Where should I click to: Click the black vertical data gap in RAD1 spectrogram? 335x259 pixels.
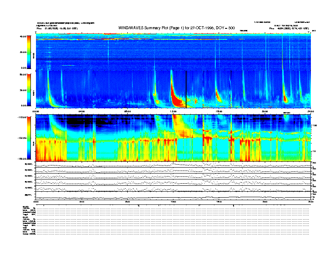pyautogui.click(x=186, y=89)
